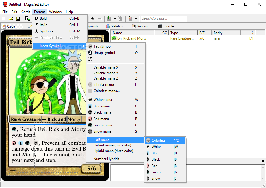Insert half Blue mana
266x188 pixels.
(x=165, y=153)
